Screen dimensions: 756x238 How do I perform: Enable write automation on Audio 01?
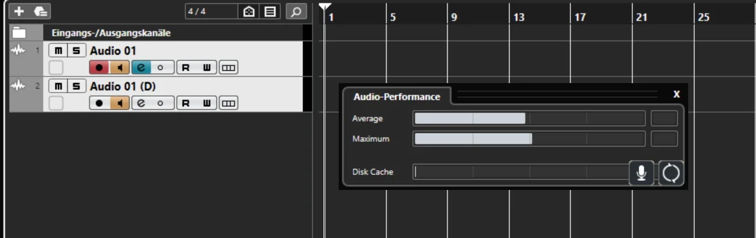tap(207, 68)
